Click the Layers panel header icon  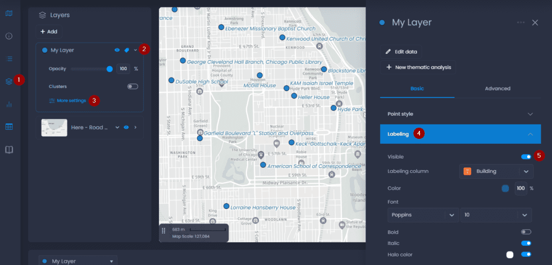point(43,15)
